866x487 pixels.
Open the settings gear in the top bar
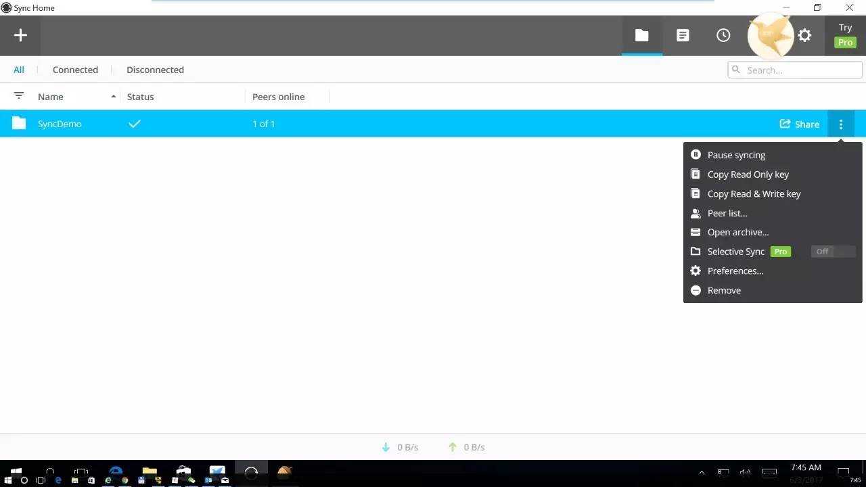pyautogui.click(x=804, y=35)
